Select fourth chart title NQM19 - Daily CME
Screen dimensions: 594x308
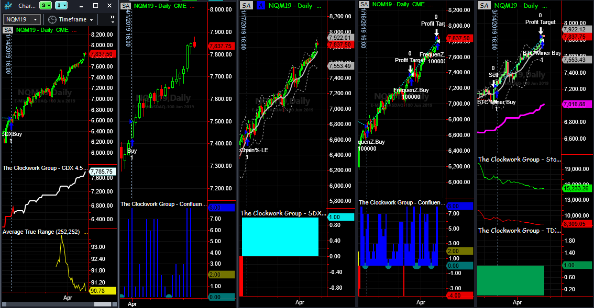click(x=399, y=4)
